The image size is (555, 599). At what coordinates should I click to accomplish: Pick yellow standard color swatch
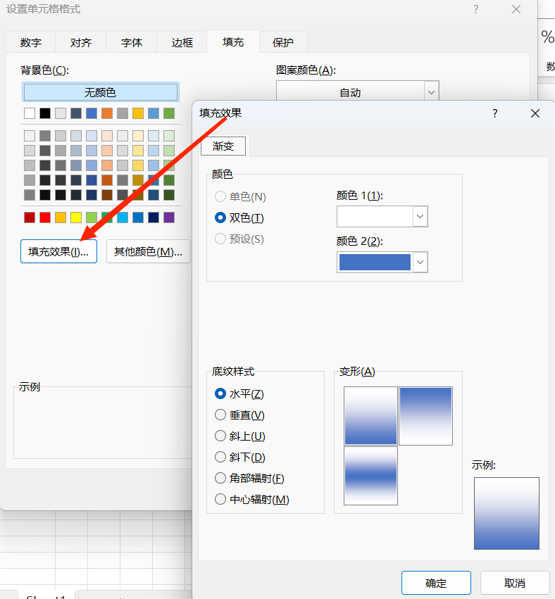point(76,217)
